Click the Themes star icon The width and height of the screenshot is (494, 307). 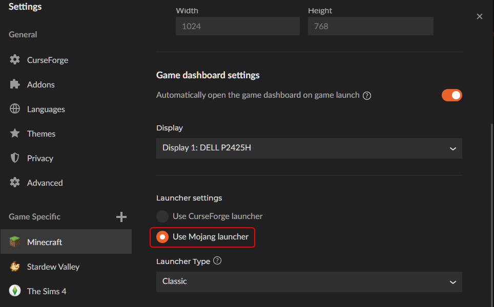[15, 133]
